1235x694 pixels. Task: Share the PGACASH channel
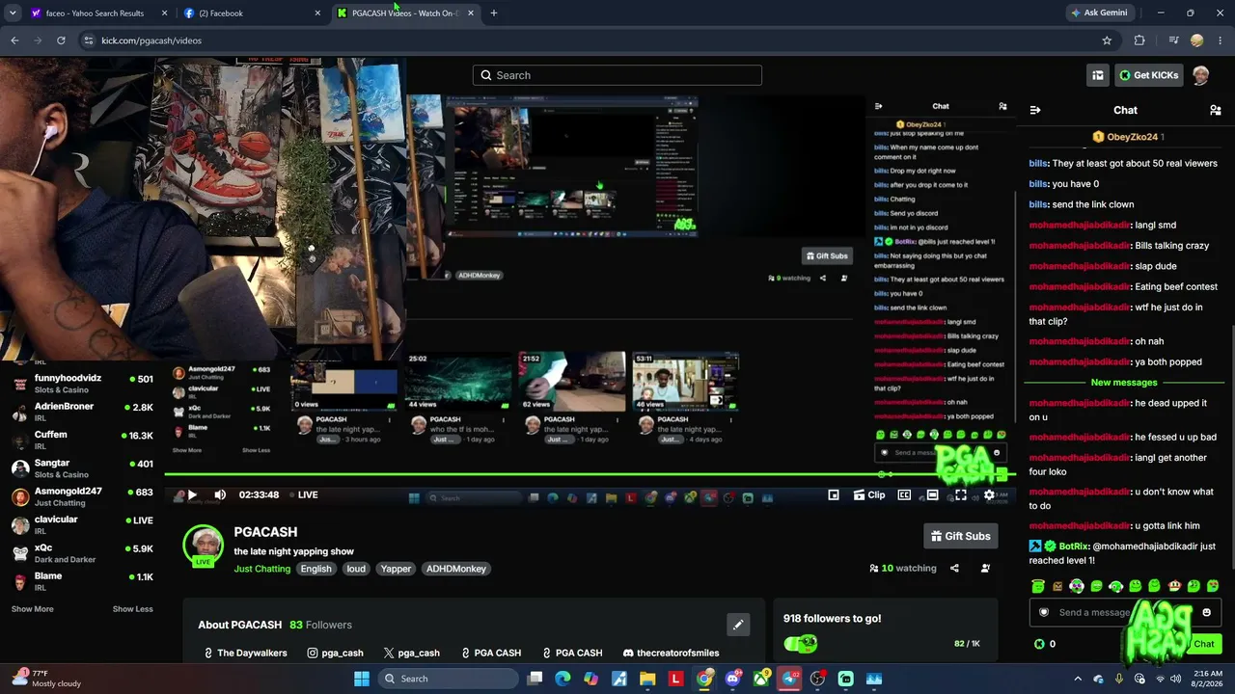[x=954, y=569]
